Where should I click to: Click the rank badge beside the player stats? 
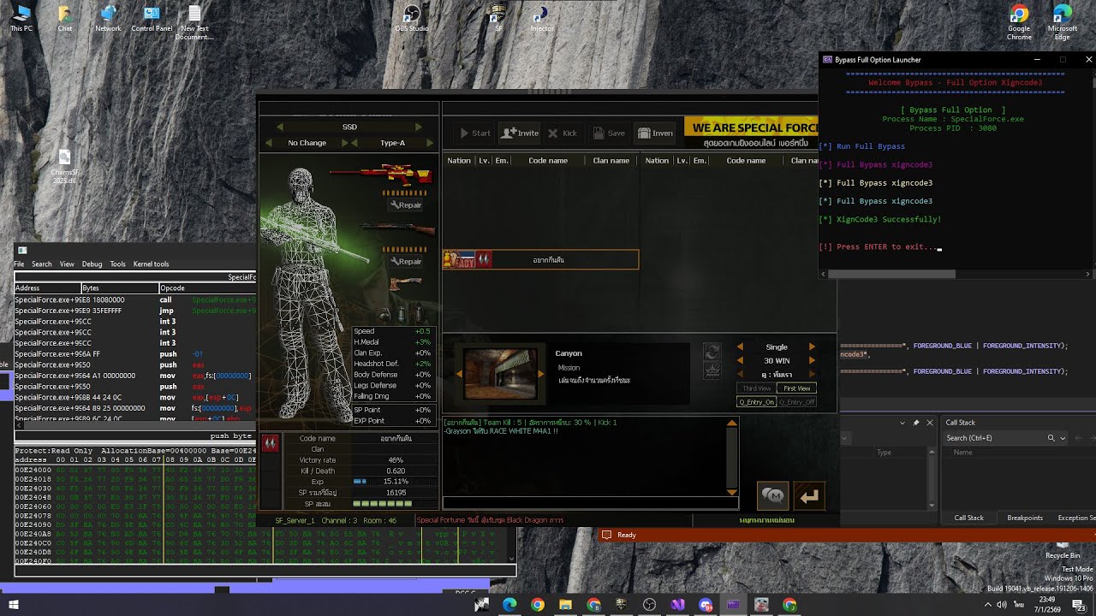pyautogui.click(x=271, y=443)
